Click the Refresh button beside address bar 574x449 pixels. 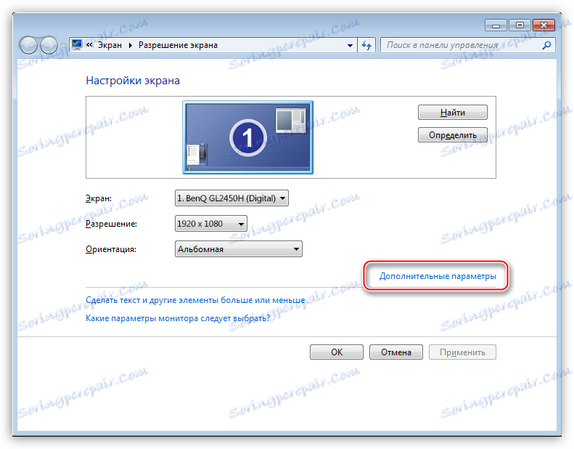coord(366,45)
